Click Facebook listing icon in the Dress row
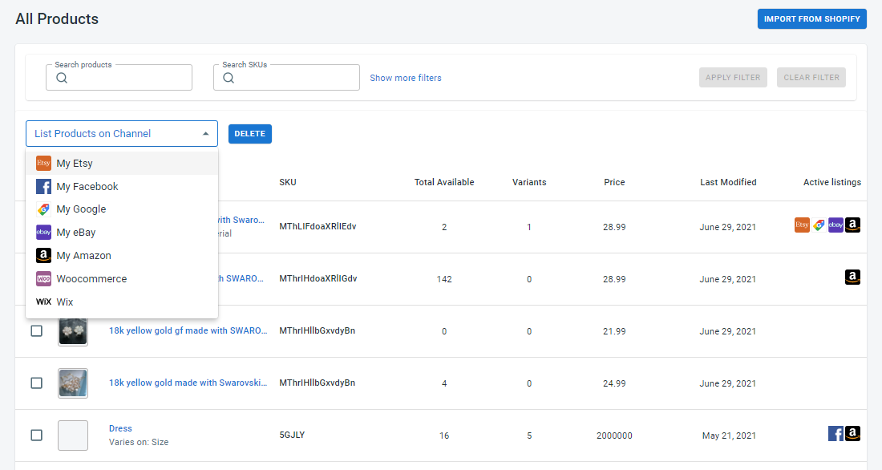The width and height of the screenshot is (882, 470). click(x=835, y=433)
